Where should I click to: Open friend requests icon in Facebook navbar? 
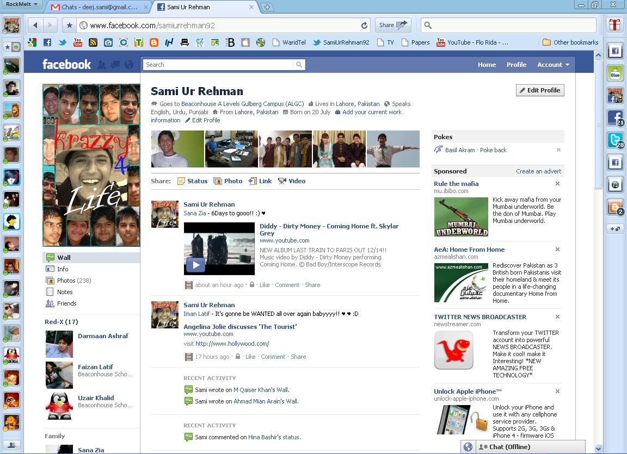coord(102,64)
